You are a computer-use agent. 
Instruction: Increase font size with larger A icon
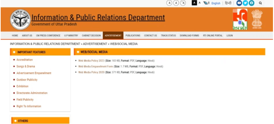183,3
